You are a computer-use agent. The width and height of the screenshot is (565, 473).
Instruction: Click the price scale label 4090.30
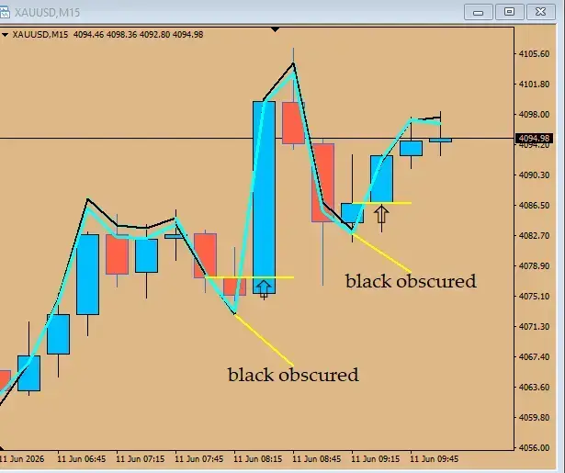(534, 175)
